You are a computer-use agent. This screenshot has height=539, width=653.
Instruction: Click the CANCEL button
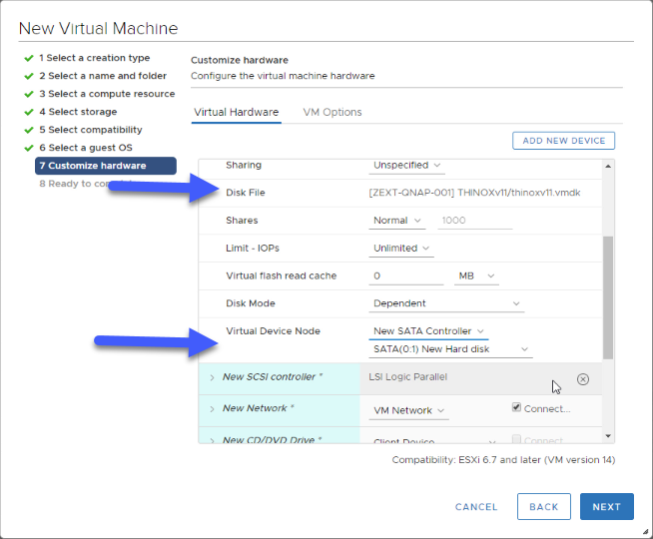[476, 507]
